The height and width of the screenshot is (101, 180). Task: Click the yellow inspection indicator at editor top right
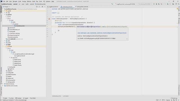177,9
